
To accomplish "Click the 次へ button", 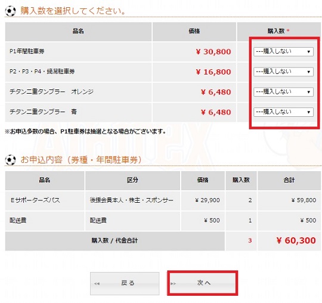I will pyautogui.click(x=203, y=283).
